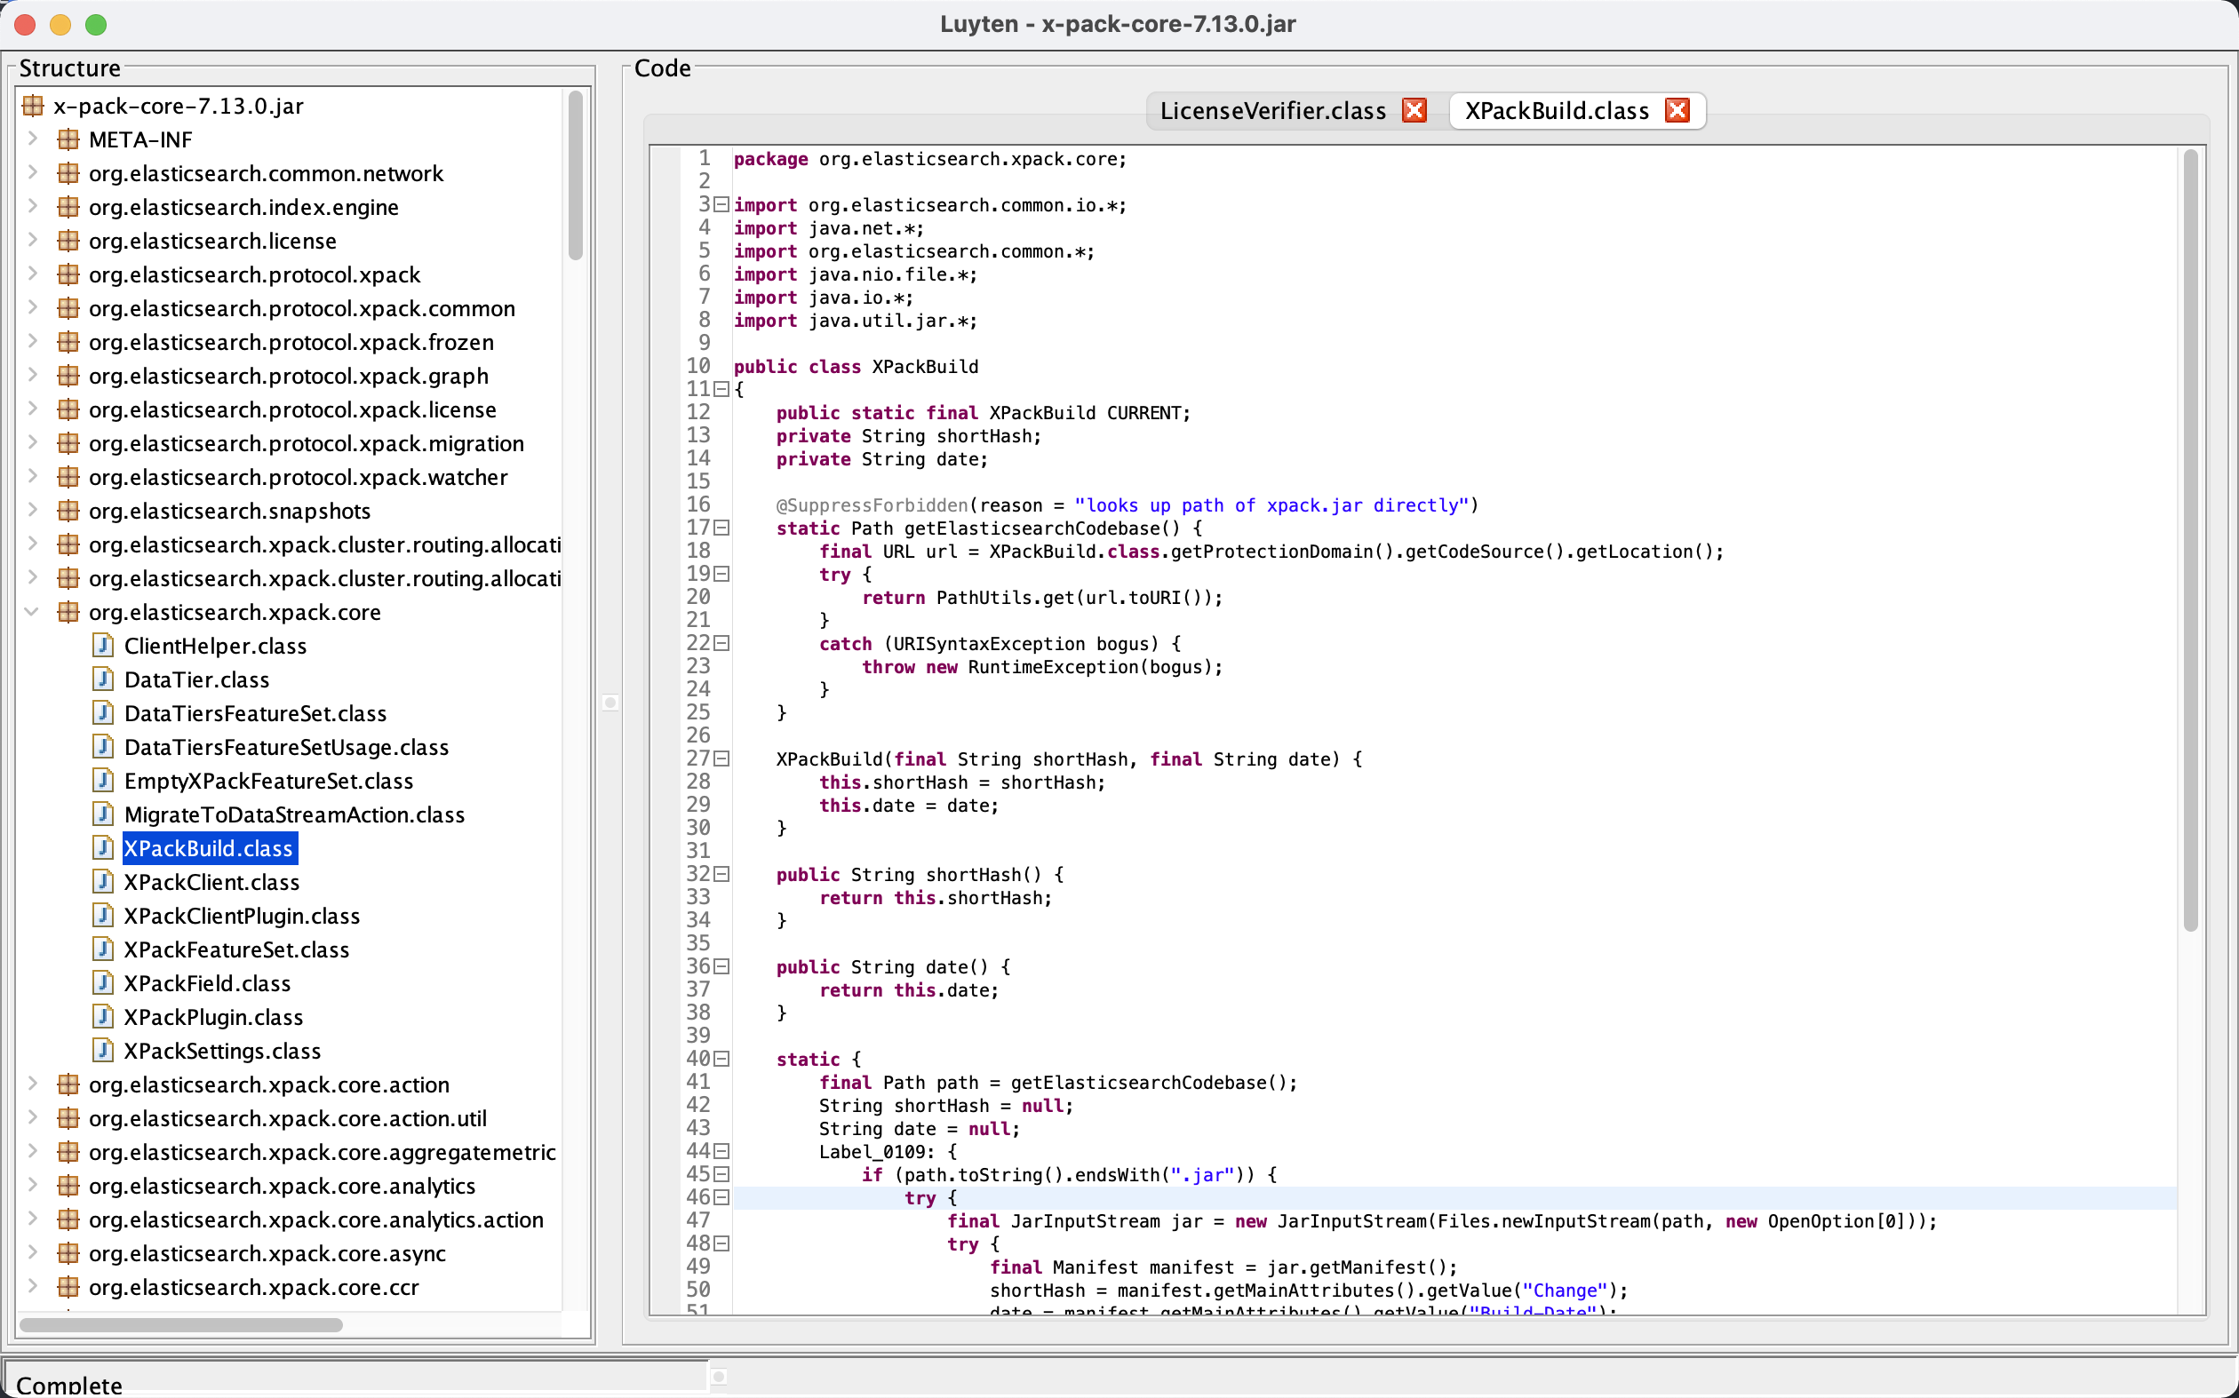Click the Structure tree horizontal scrollbar
Image resolution: width=2239 pixels, height=1398 pixels.
[x=181, y=1324]
